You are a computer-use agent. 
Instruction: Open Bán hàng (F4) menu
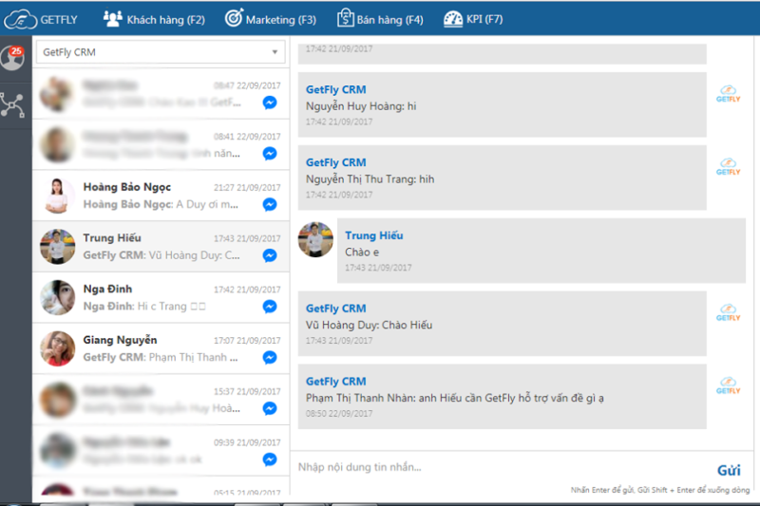click(380, 19)
